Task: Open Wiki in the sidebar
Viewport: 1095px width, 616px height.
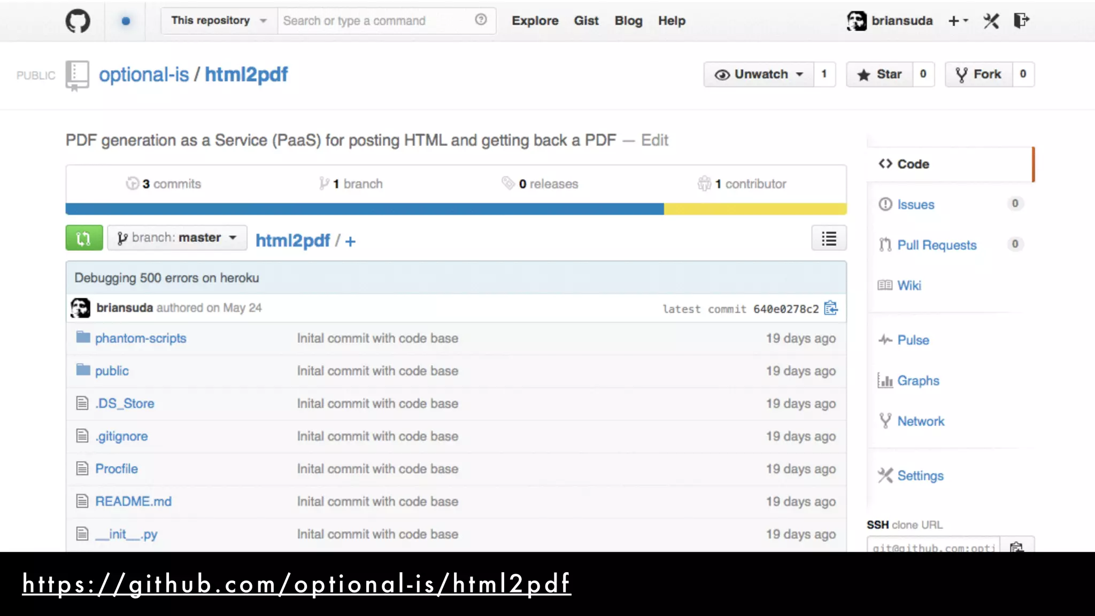Action: 909,286
